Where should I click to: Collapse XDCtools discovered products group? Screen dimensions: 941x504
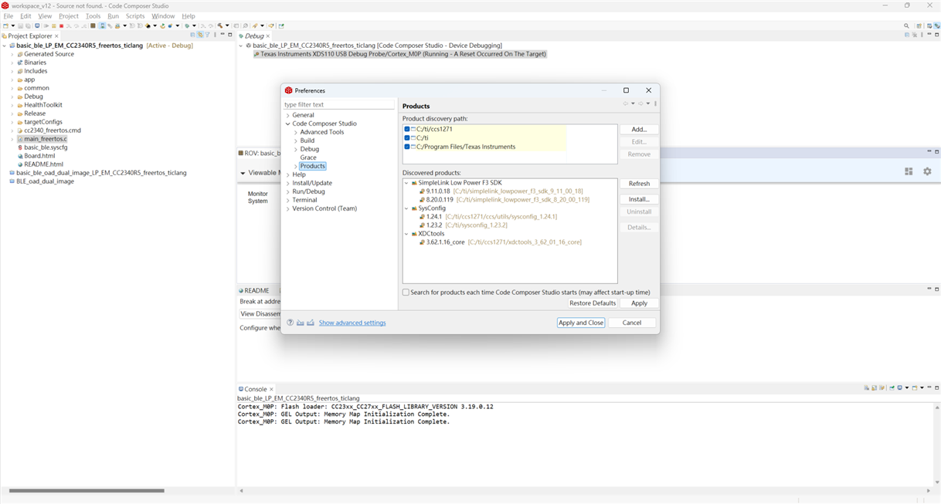pyautogui.click(x=406, y=233)
